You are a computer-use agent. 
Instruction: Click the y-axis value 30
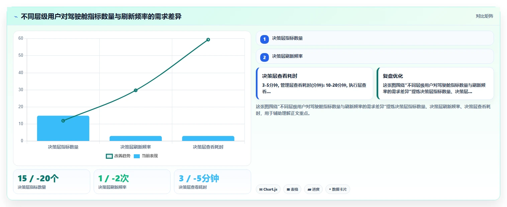[x=21, y=90]
